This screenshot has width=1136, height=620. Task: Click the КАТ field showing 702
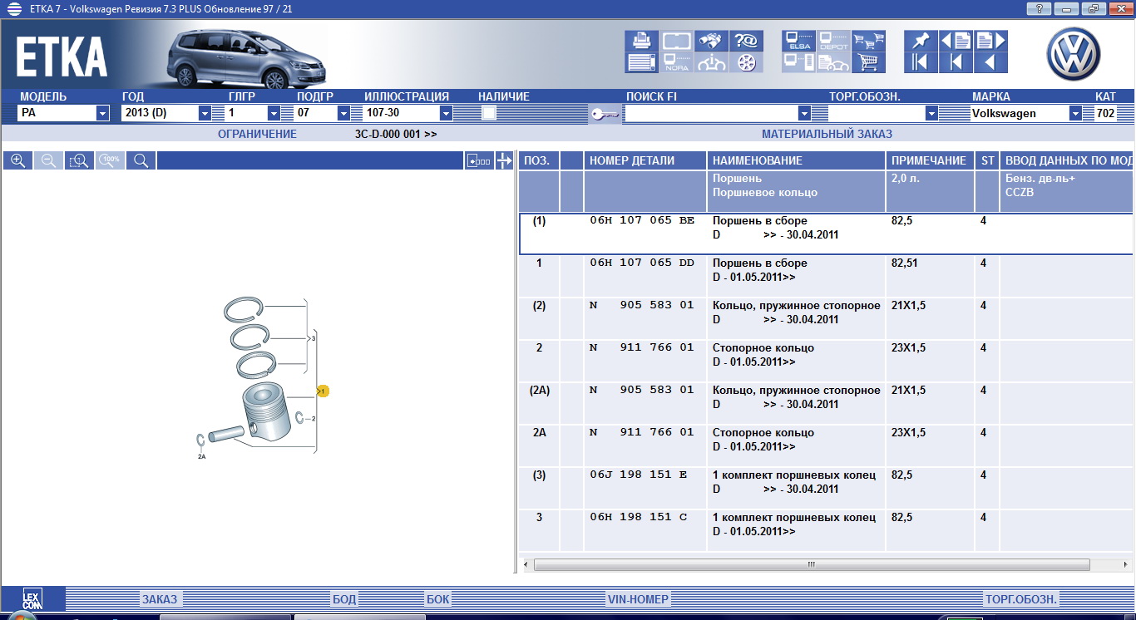click(x=1105, y=113)
